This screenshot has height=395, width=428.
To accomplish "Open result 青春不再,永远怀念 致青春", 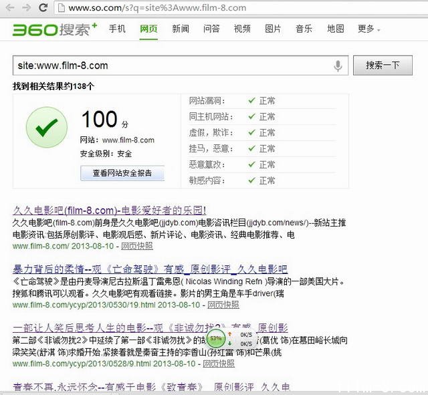I will [x=151, y=387].
